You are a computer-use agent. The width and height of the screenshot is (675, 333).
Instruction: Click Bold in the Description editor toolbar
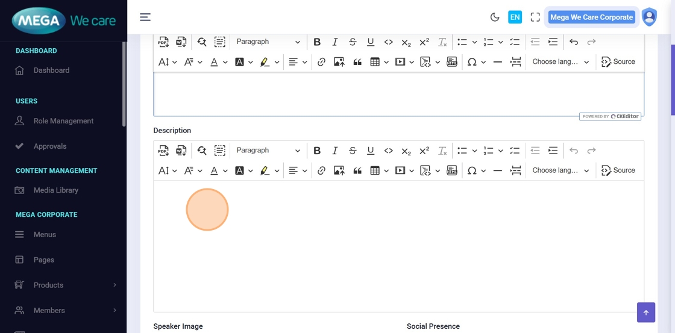317,151
